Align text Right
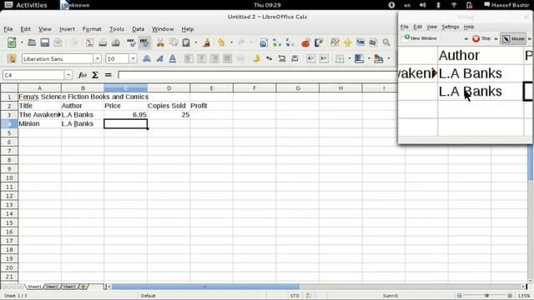The image size is (534, 300). tap(214, 58)
